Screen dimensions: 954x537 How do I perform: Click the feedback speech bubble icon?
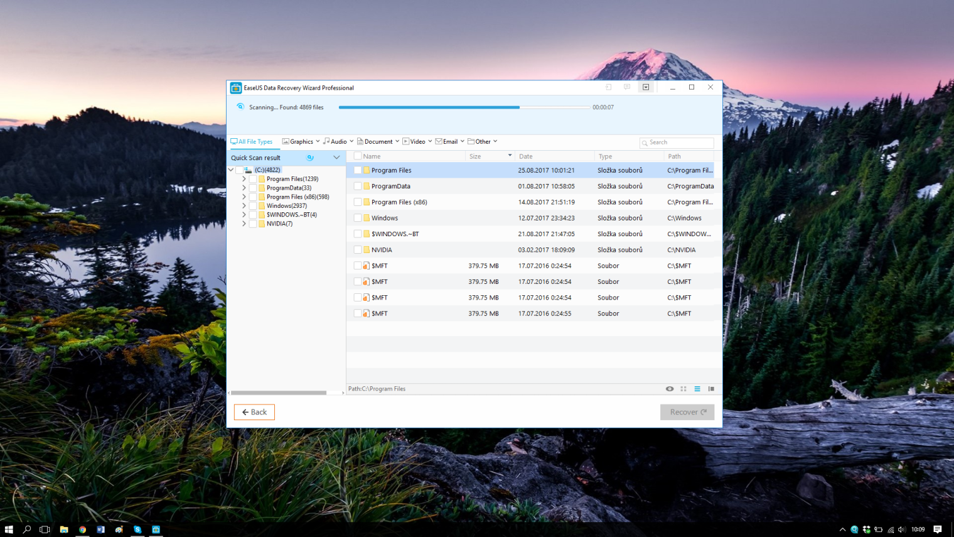pyautogui.click(x=627, y=87)
